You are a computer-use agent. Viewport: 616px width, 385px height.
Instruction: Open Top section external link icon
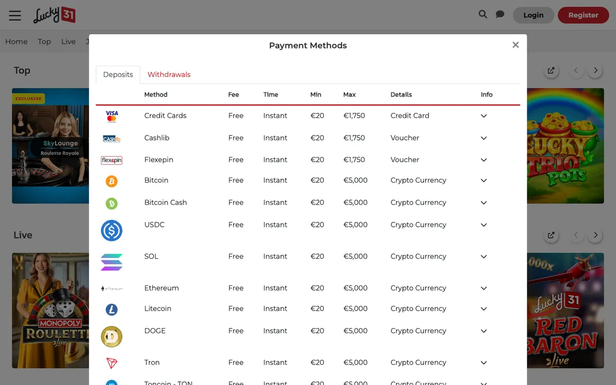point(551,71)
